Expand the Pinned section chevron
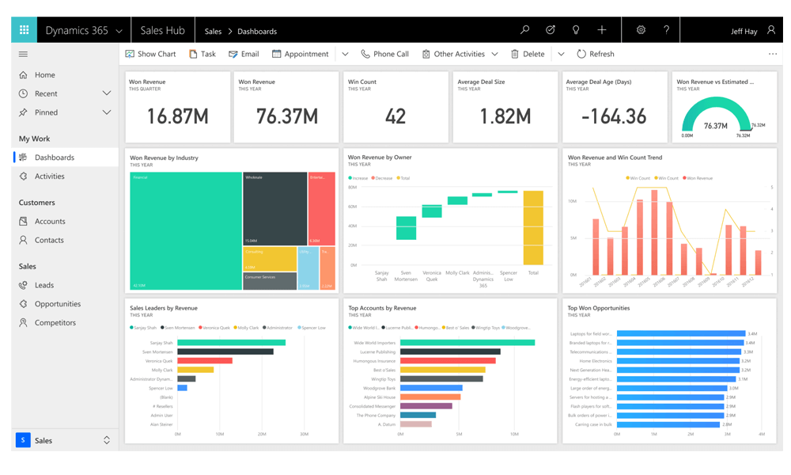This screenshot has height=475, width=791. point(107,112)
